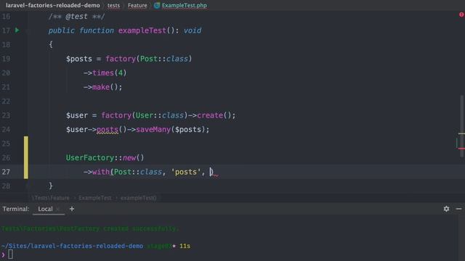Click the editor vertical scrollbar thumb
This screenshot has width=465, height=261.
pos(462,125)
